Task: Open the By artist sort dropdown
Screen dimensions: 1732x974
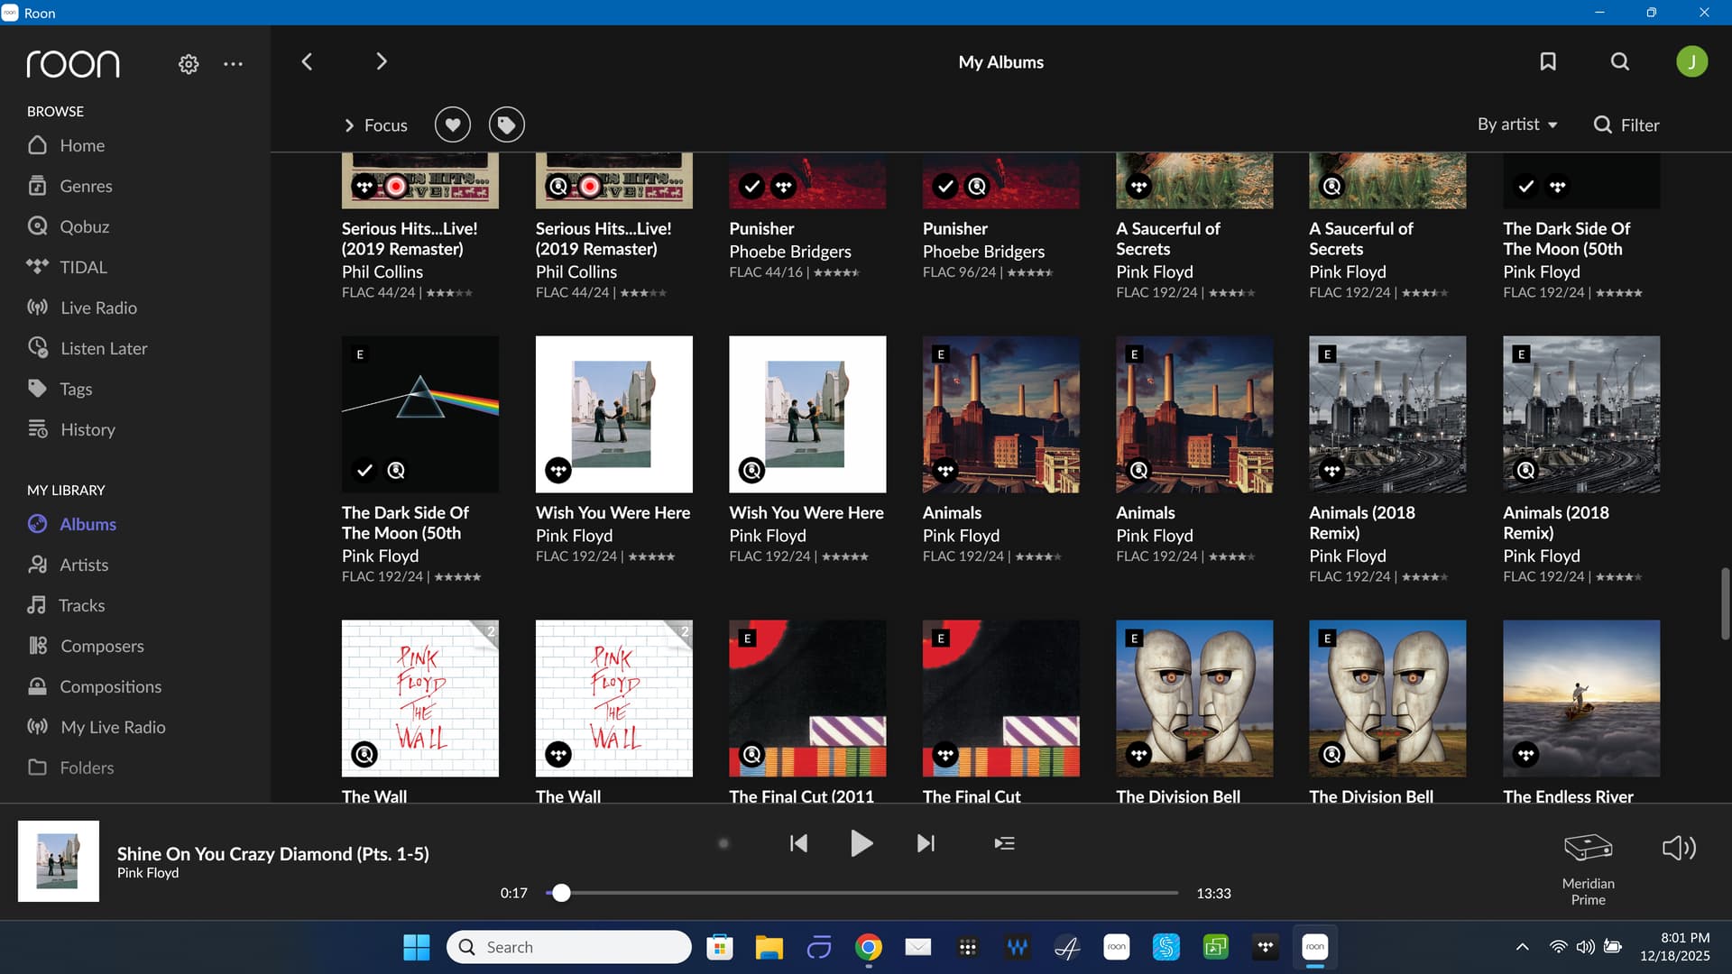Action: tap(1517, 124)
